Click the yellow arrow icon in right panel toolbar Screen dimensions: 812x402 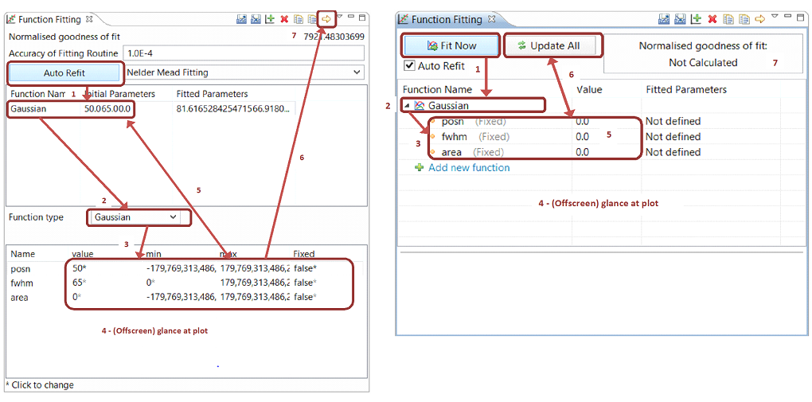click(759, 19)
